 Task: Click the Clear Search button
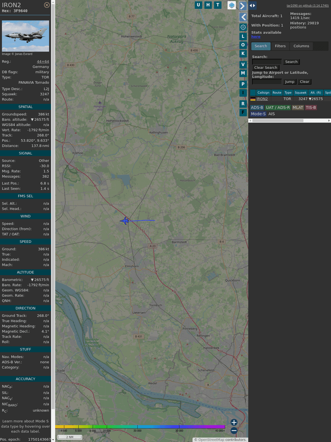click(x=266, y=68)
